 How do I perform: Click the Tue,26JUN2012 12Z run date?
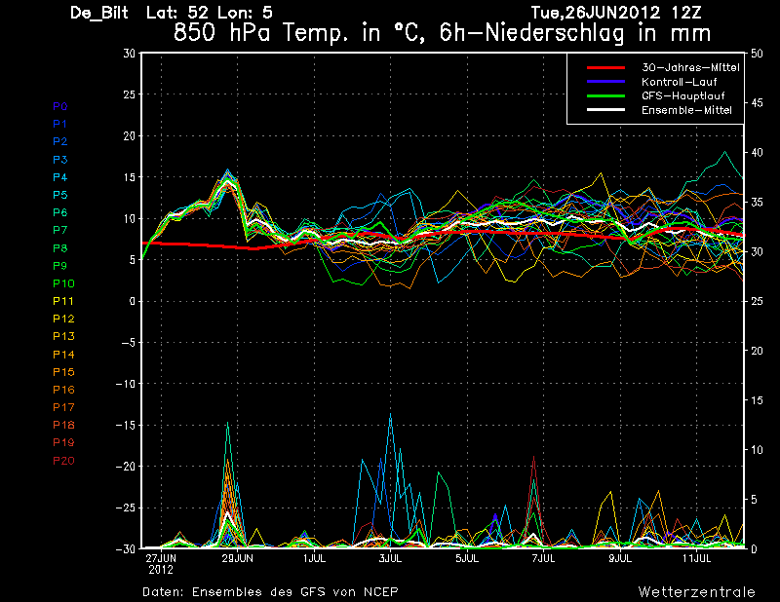point(616,13)
